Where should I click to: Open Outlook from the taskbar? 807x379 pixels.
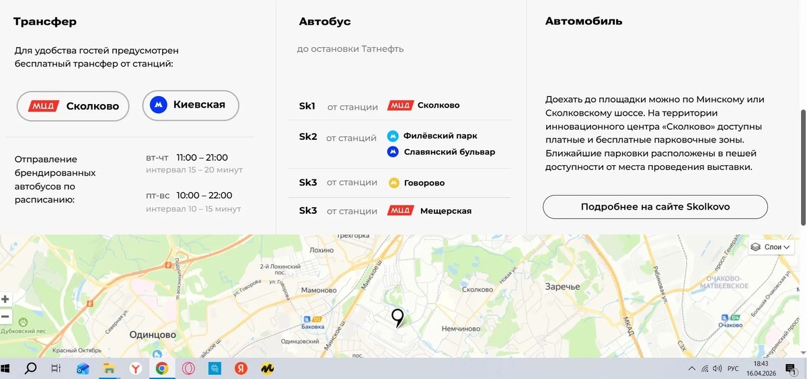82,369
